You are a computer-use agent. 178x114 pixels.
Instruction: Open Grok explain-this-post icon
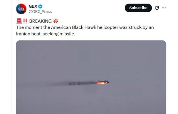[x=157, y=8]
